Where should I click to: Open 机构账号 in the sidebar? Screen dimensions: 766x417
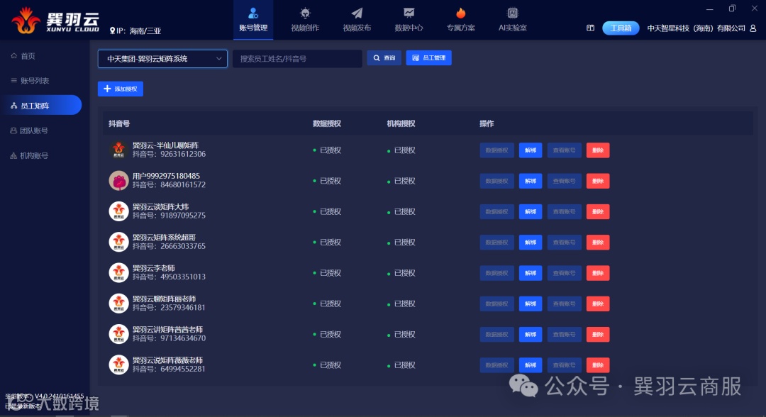(29, 155)
